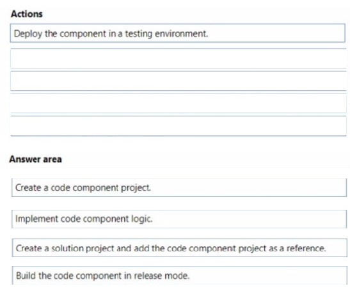Screen dimensions: 350x307
Task: Click the third empty Actions slot
Action: [179, 104]
